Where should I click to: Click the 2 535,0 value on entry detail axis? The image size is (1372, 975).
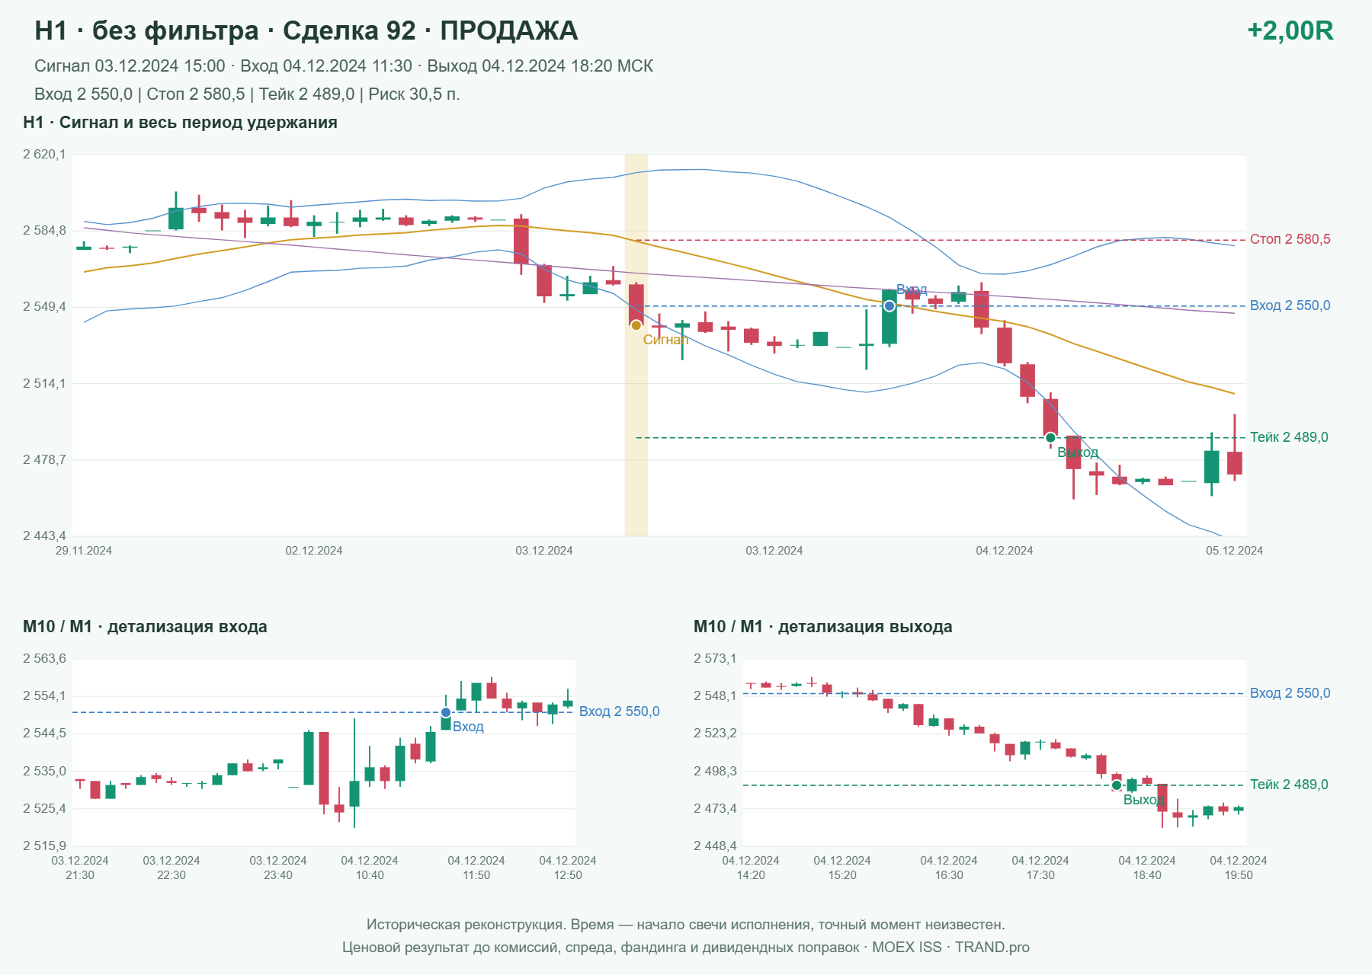point(44,772)
